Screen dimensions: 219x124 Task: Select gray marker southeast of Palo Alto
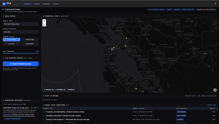(x=143, y=91)
